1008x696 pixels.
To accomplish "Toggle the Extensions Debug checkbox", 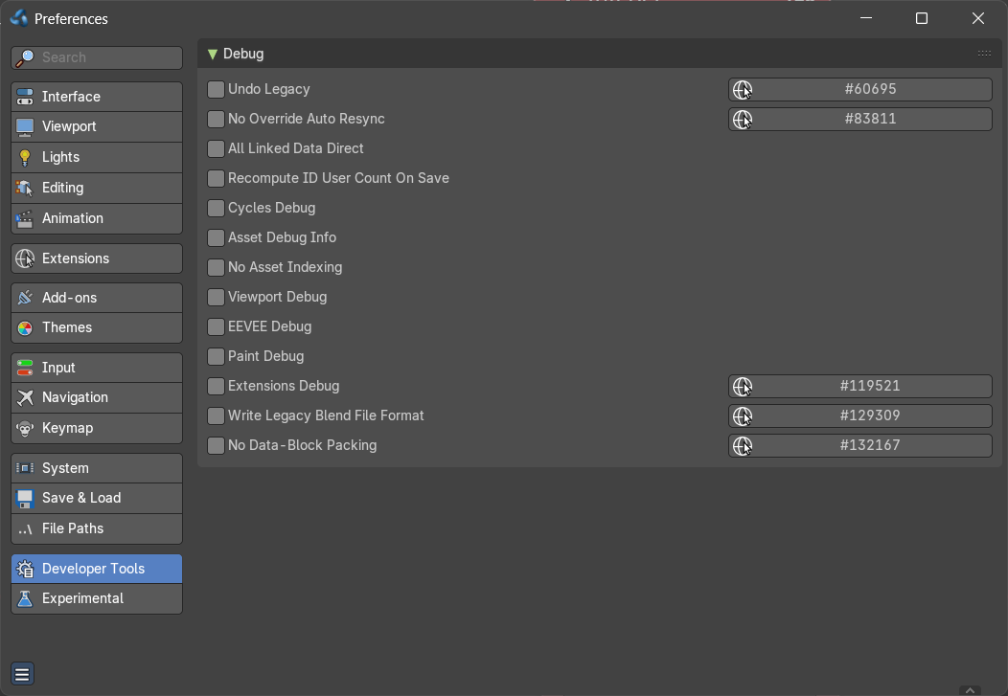I will (216, 386).
